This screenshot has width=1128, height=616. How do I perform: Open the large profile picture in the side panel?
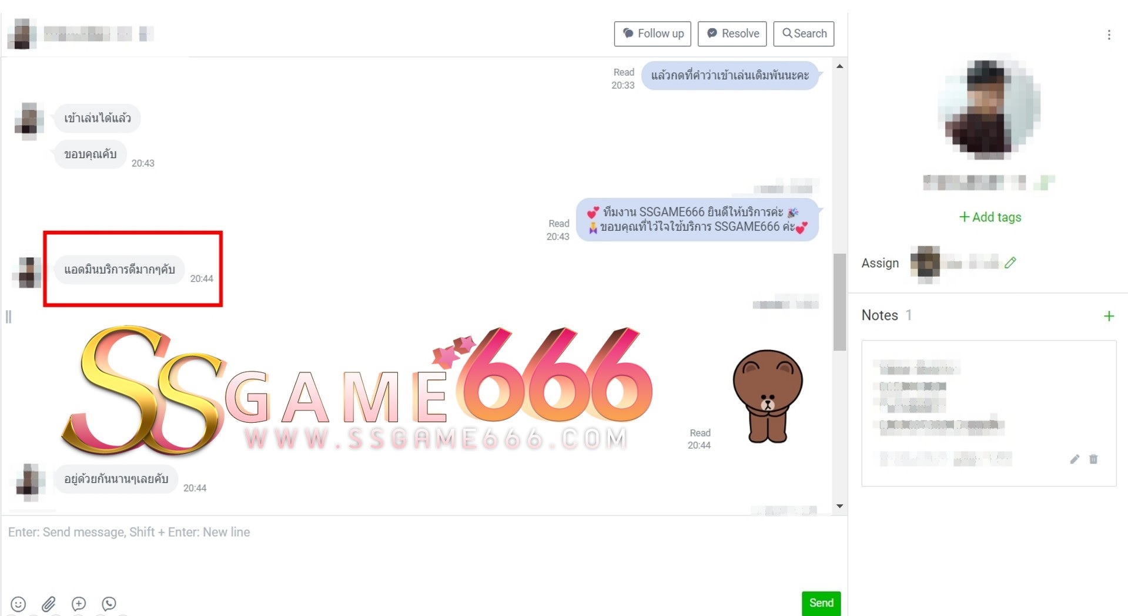point(989,110)
